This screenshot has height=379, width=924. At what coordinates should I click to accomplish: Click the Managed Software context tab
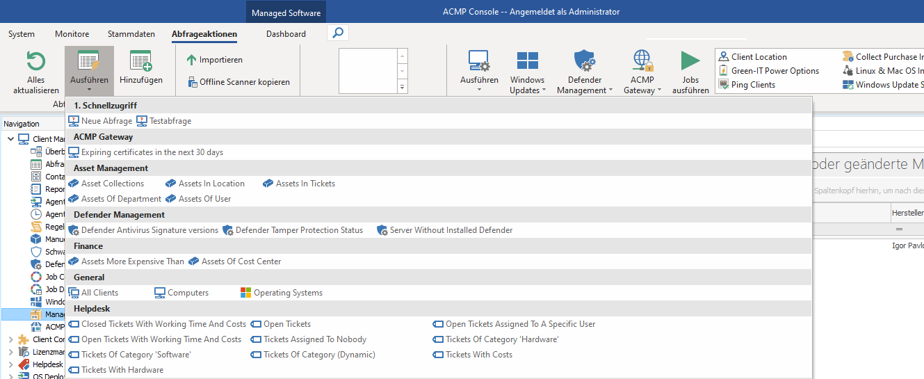286,13
